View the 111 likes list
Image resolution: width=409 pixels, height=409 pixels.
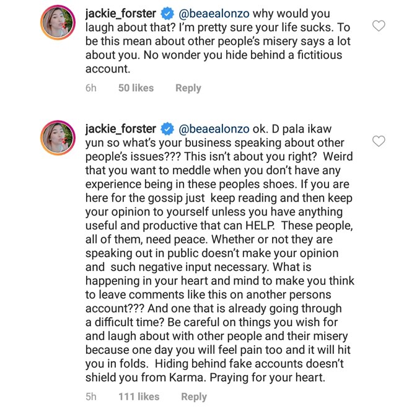pyautogui.click(x=139, y=397)
